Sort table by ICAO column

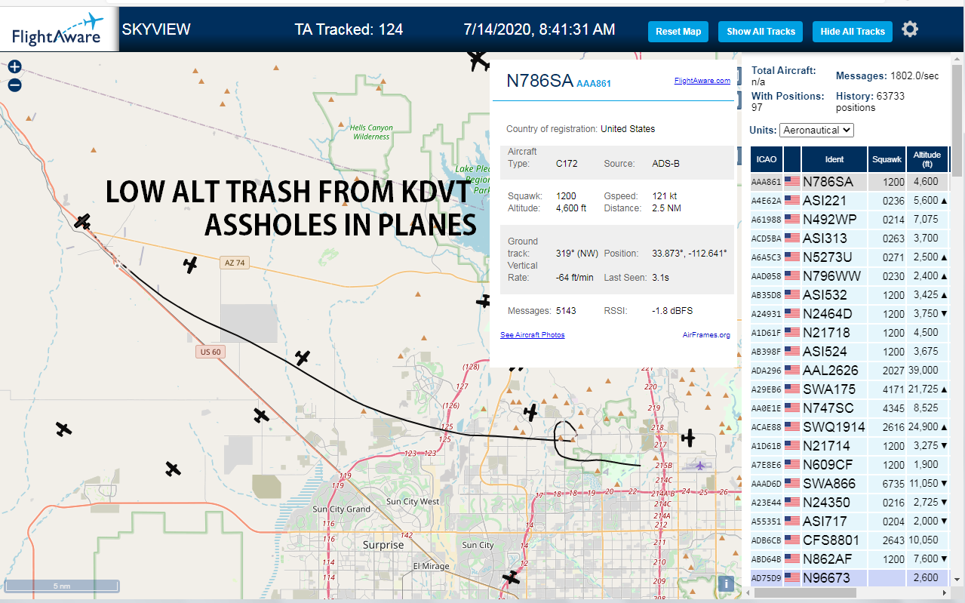(x=767, y=159)
